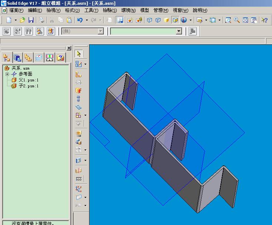Create a new document

[x=9, y=20]
